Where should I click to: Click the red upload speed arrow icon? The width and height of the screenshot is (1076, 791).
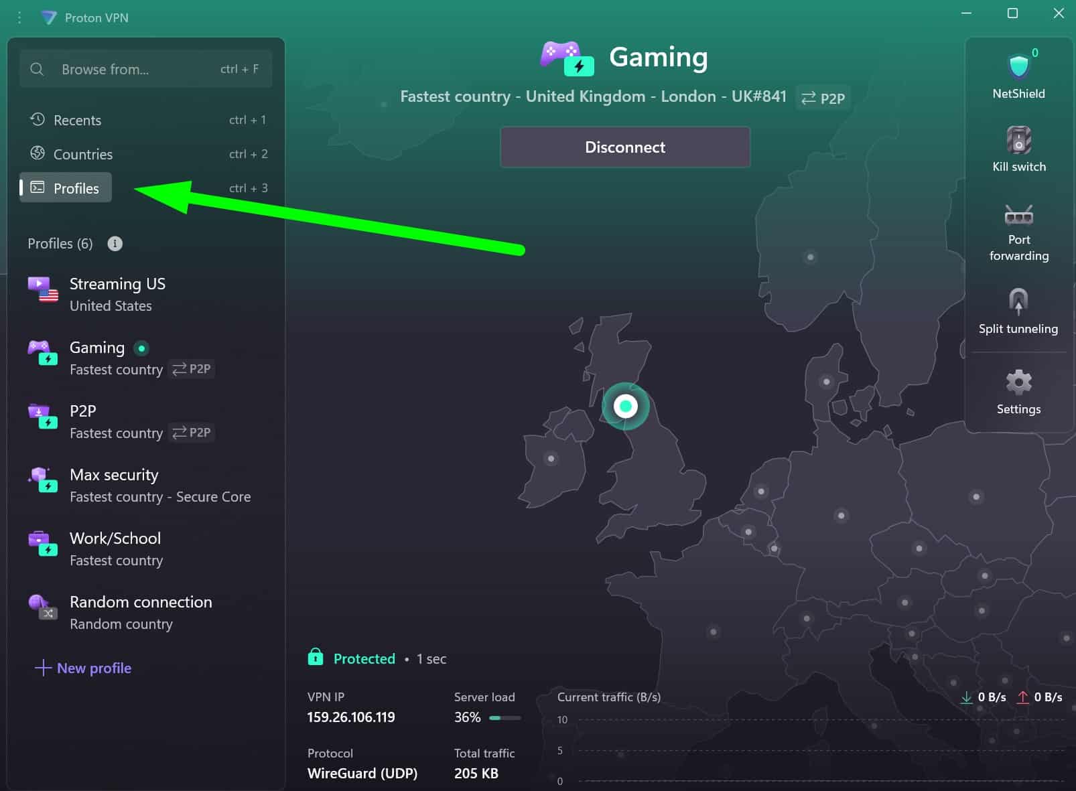(1022, 697)
